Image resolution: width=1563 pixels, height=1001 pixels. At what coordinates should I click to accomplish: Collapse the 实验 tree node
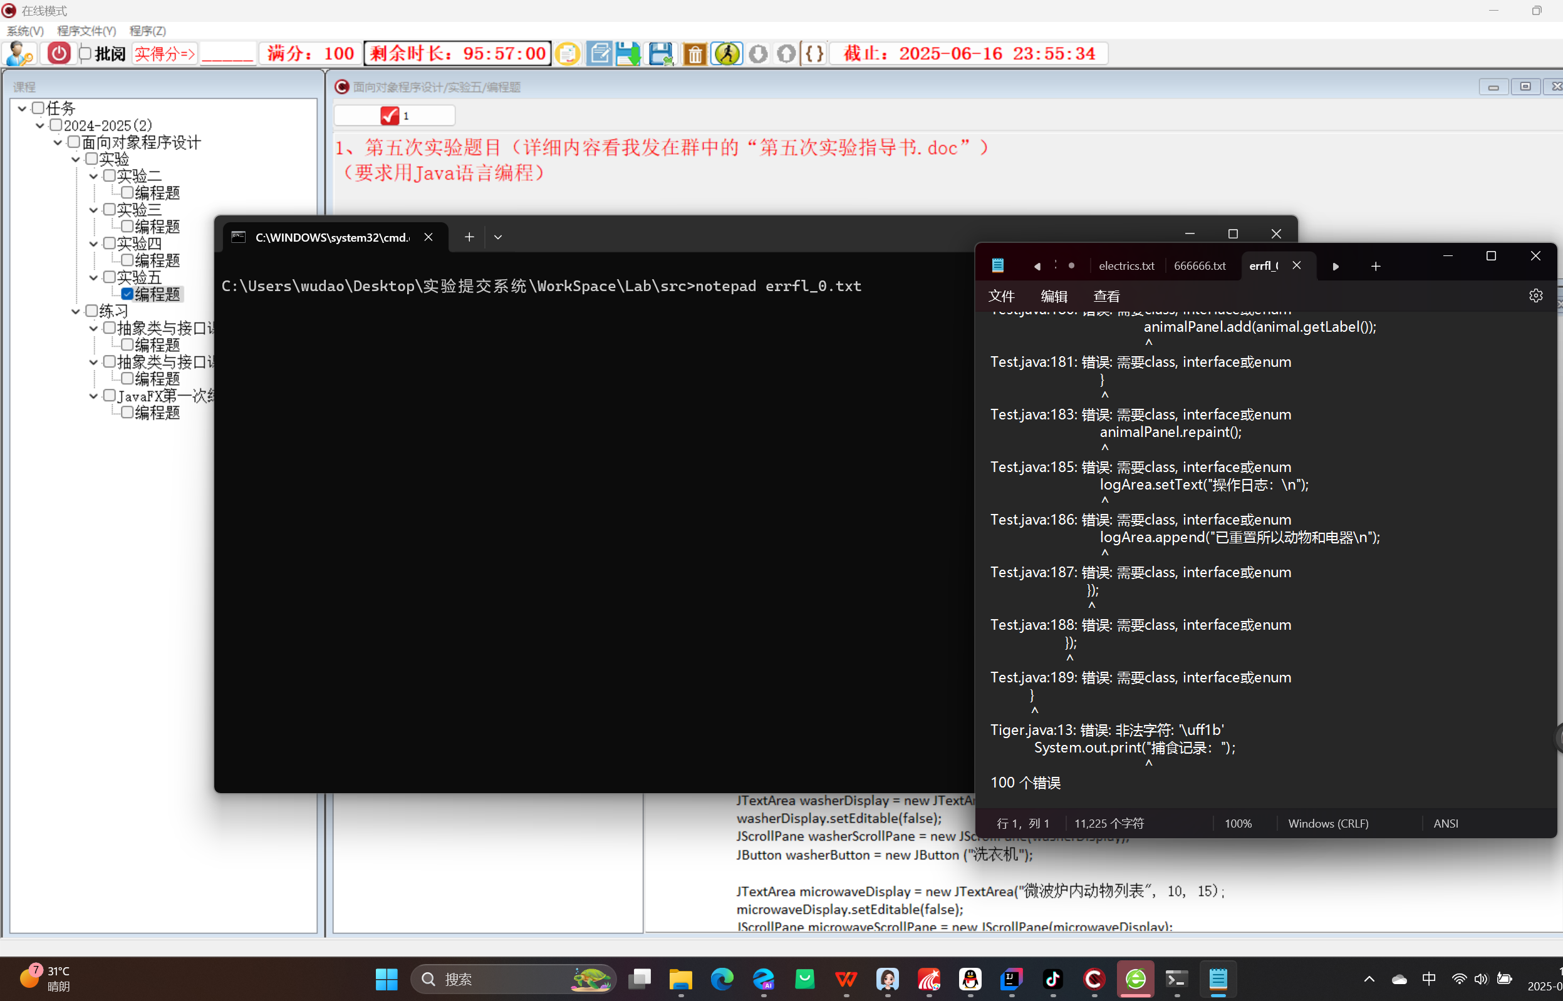(x=76, y=159)
